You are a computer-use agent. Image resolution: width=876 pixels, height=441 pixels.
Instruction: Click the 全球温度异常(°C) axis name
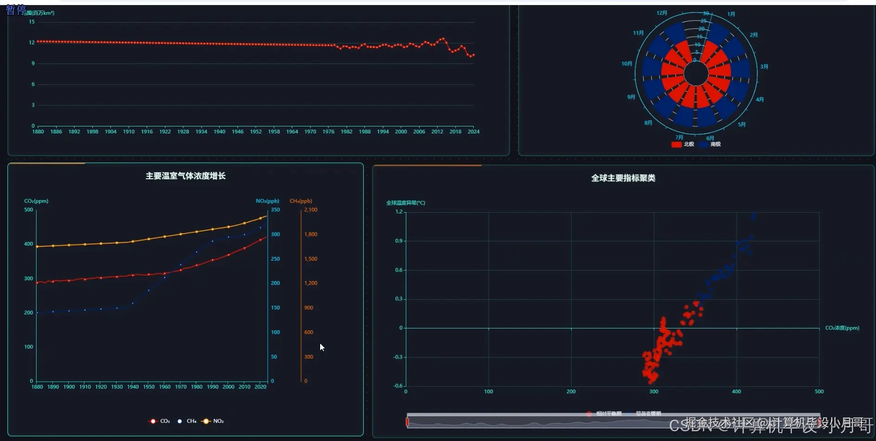point(406,203)
